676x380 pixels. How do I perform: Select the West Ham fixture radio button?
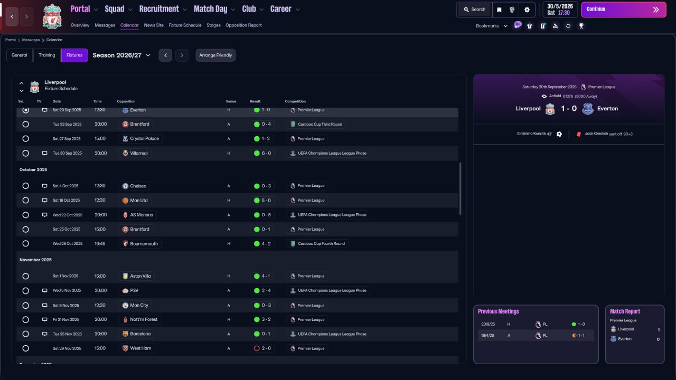click(25, 348)
